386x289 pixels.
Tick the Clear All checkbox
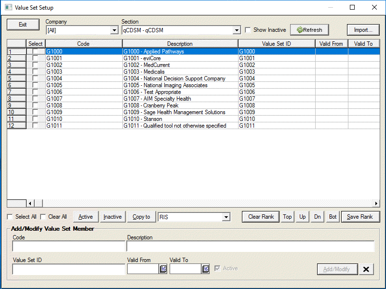[x=43, y=217]
